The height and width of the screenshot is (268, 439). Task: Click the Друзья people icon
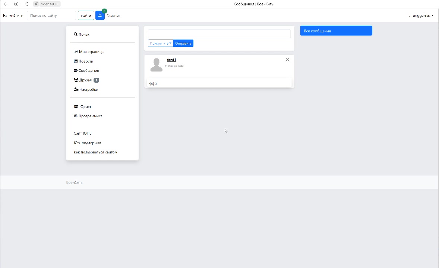click(x=76, y=80)
